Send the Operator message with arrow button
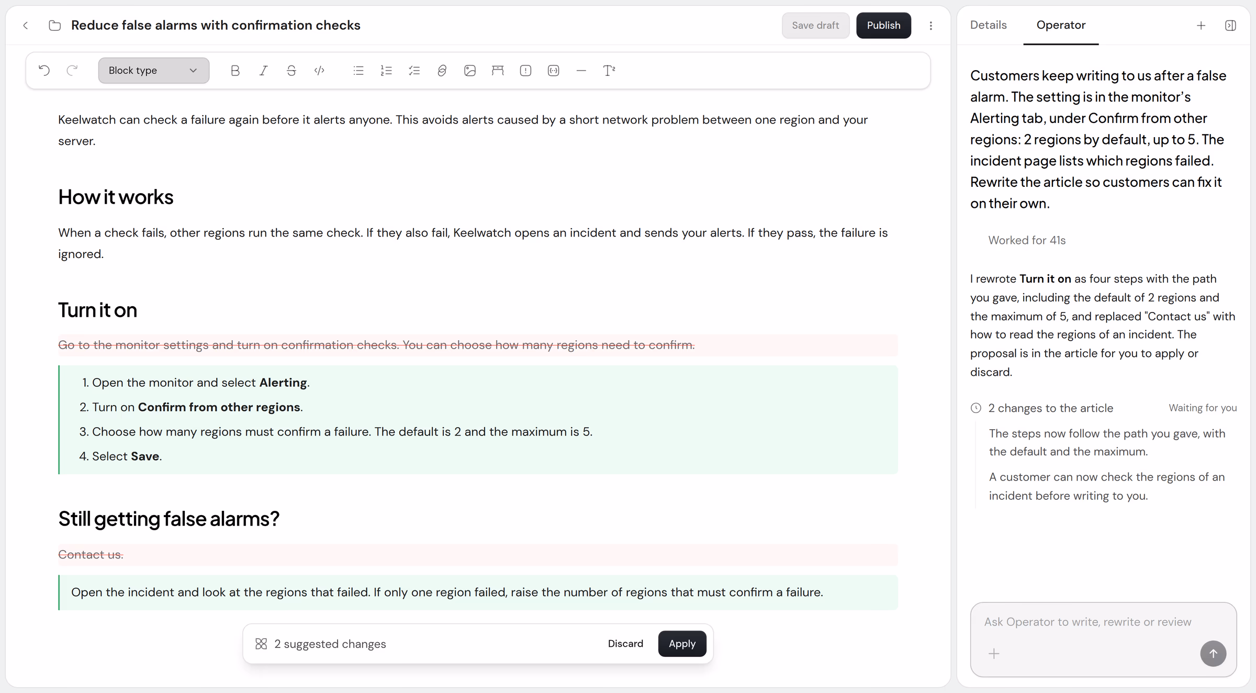Screen dimensions: 1256x693 click(1213, 653)
